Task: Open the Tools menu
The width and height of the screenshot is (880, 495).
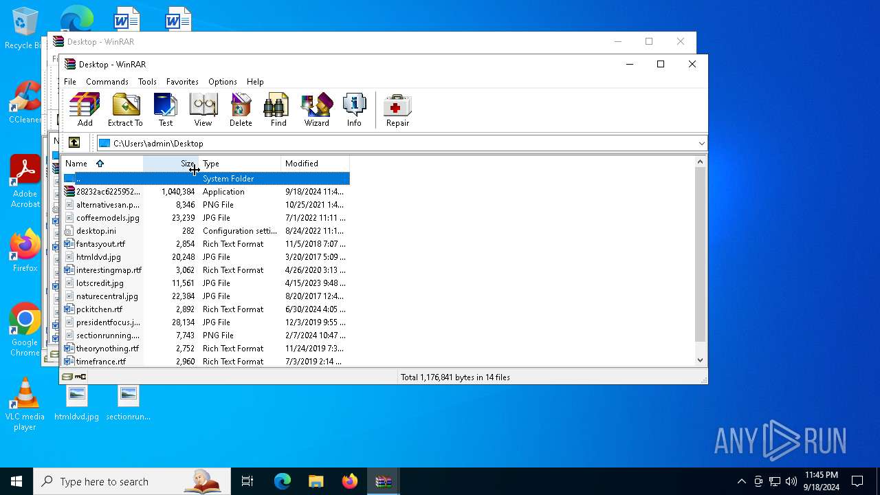Action: pos(147,81)
